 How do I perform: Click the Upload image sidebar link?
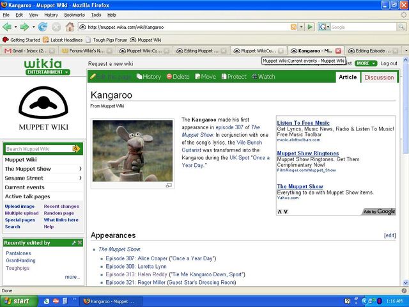coord(20,206)
